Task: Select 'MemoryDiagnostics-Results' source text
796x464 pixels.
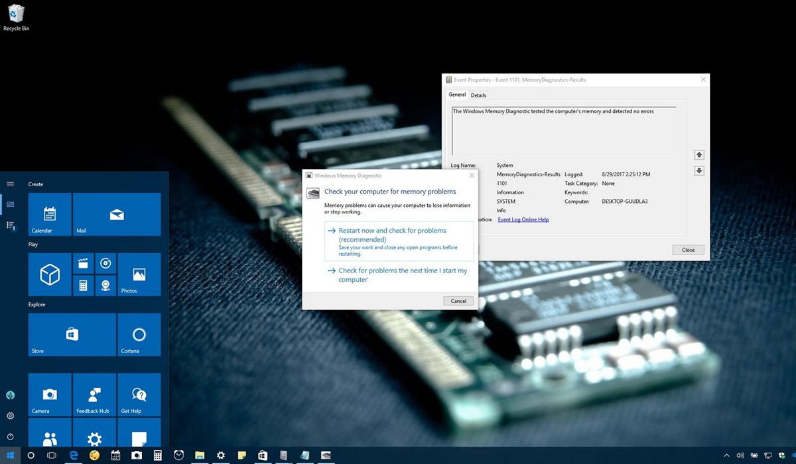Action: click(x=529, y=174)
